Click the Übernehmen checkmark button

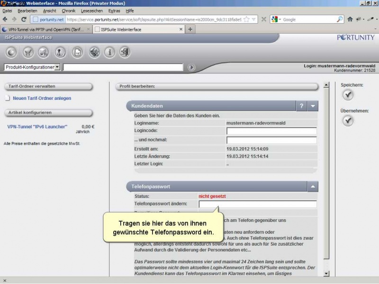pos(348,121)
